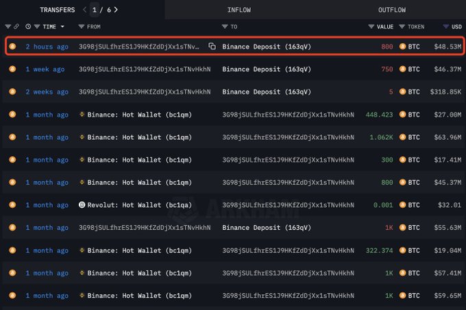Go to the next transfers page
Image resolution: width=466 pixels, height=310 pixels.
(116, 10)
